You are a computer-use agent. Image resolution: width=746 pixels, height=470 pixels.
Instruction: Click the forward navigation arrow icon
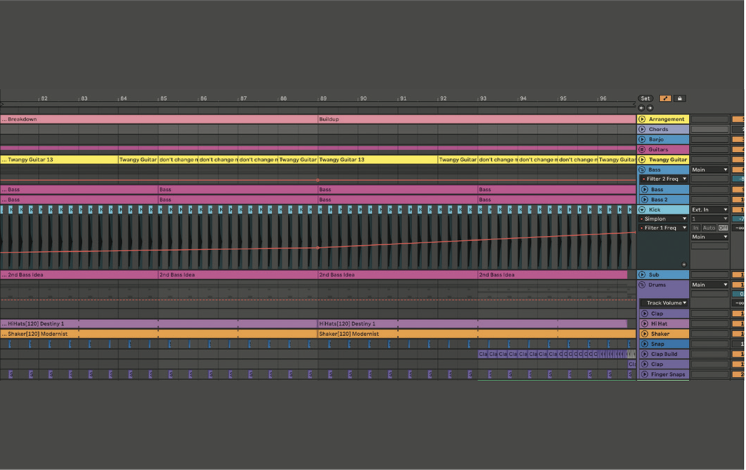tap(650, 108)
